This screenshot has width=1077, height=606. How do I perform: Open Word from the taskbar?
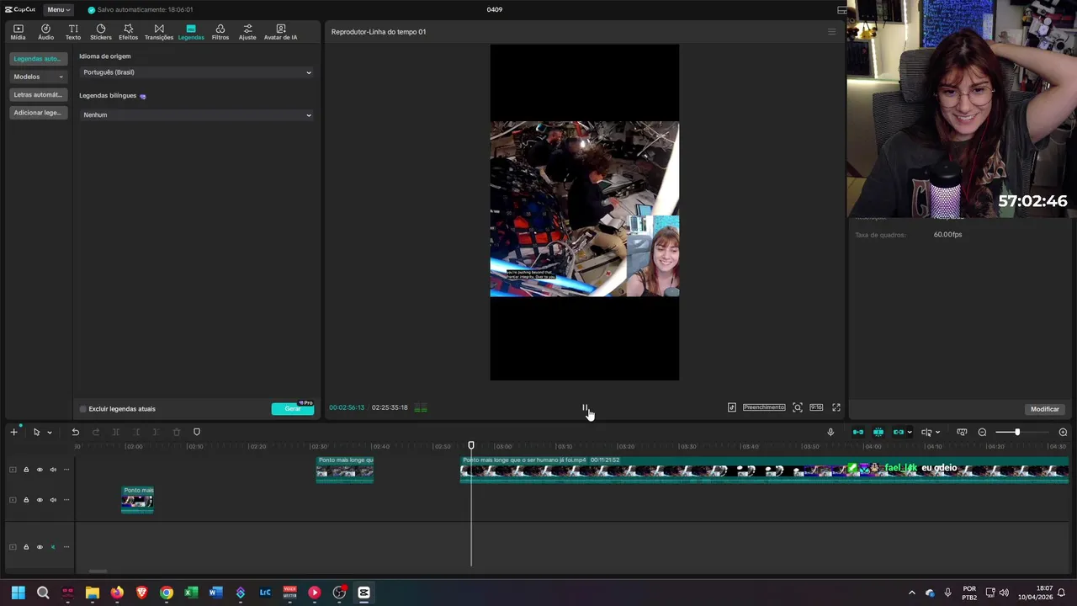point(215,593)
